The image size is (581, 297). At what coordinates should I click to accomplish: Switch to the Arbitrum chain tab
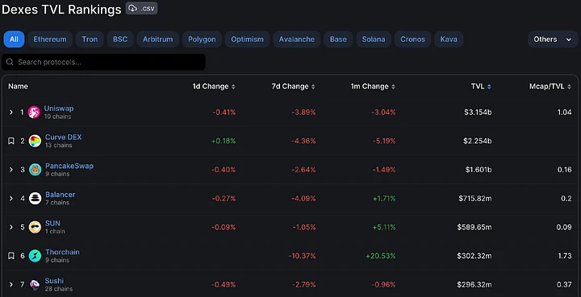pos(158,39)
